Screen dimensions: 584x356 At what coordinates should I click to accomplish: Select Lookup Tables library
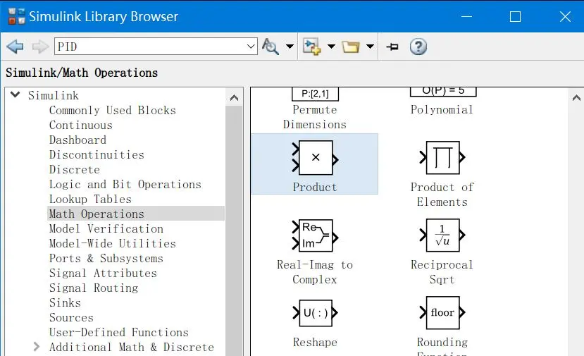click(x=90, y=199)
